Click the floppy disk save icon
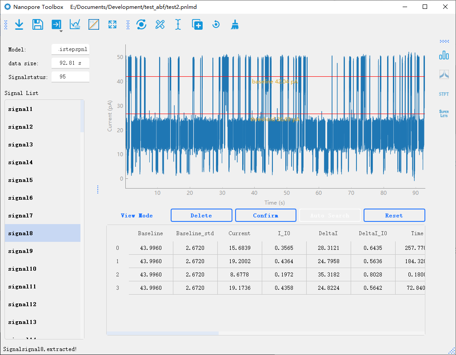Screen dimensions: 456x355 point(38,25)
